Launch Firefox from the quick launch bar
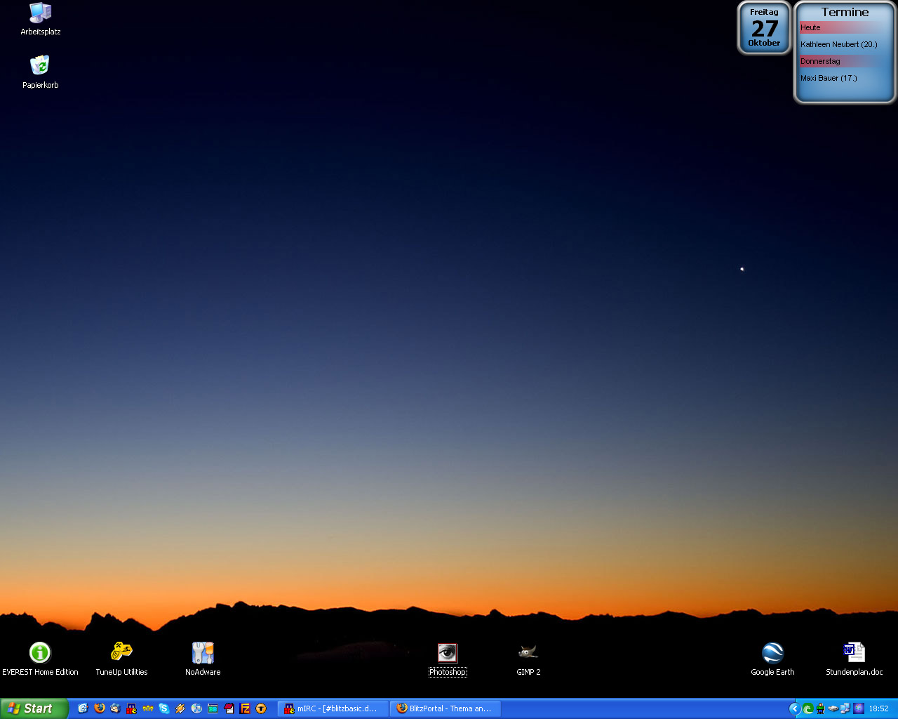The width and height of the screenshot is (898, 719). click(x=99, y=708)
